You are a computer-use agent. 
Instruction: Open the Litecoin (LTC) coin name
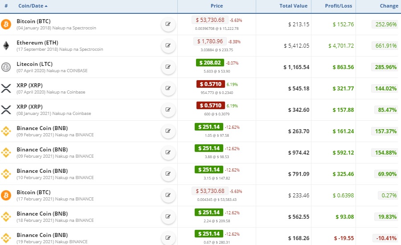(x=34, y=64)
